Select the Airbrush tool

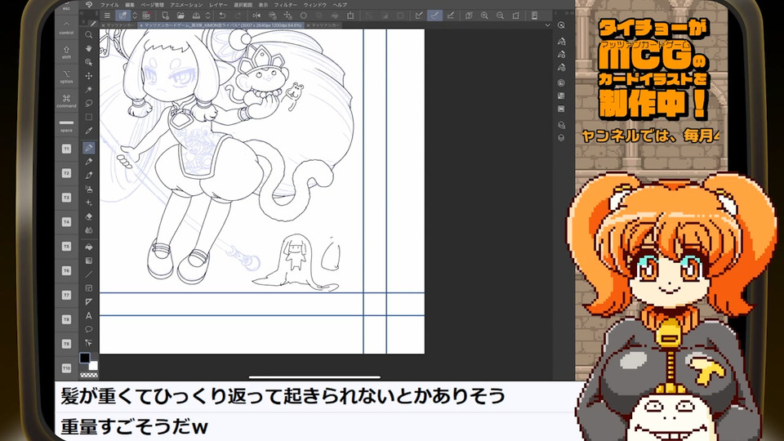coord(88,189)
